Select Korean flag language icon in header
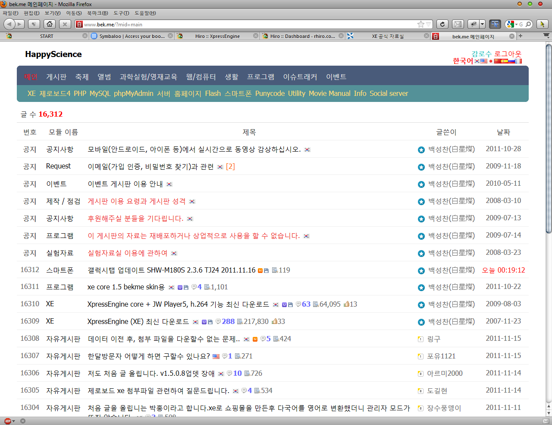The width and height of the screenshot is (552, 425). point(477,61)
